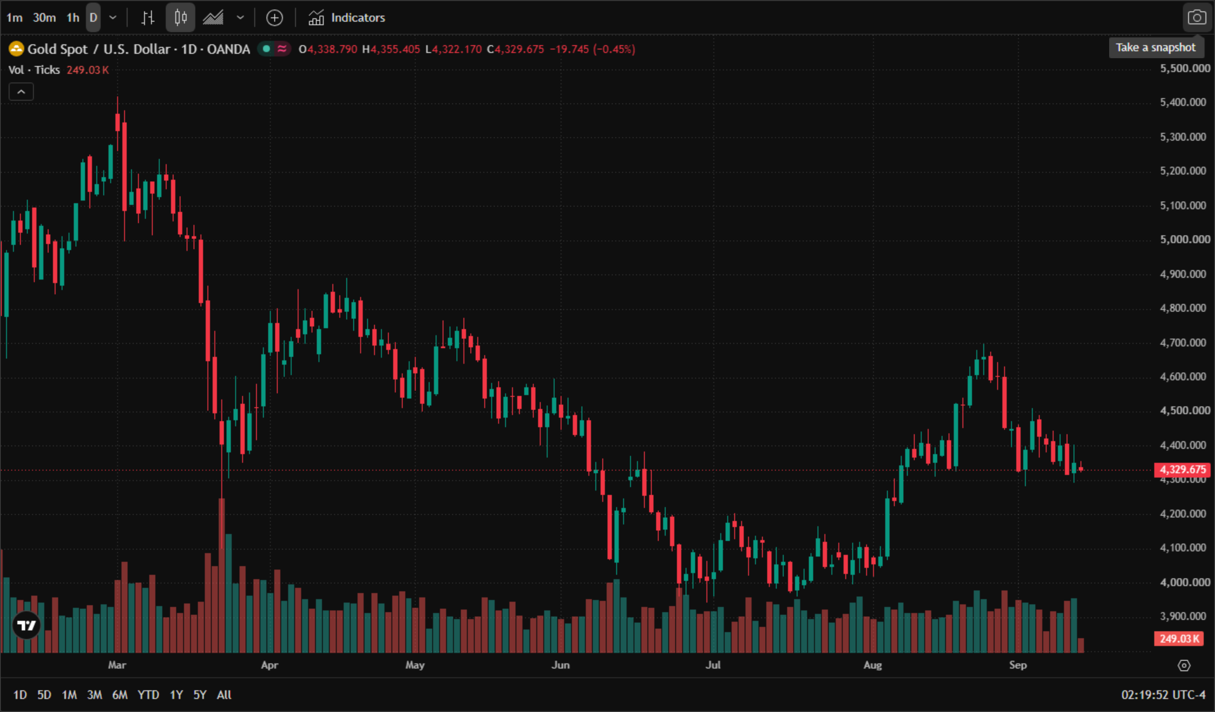This screenshot has height=712, width=1215.
Task: Select the Candles chart style icon
Action: coord(181,18)
